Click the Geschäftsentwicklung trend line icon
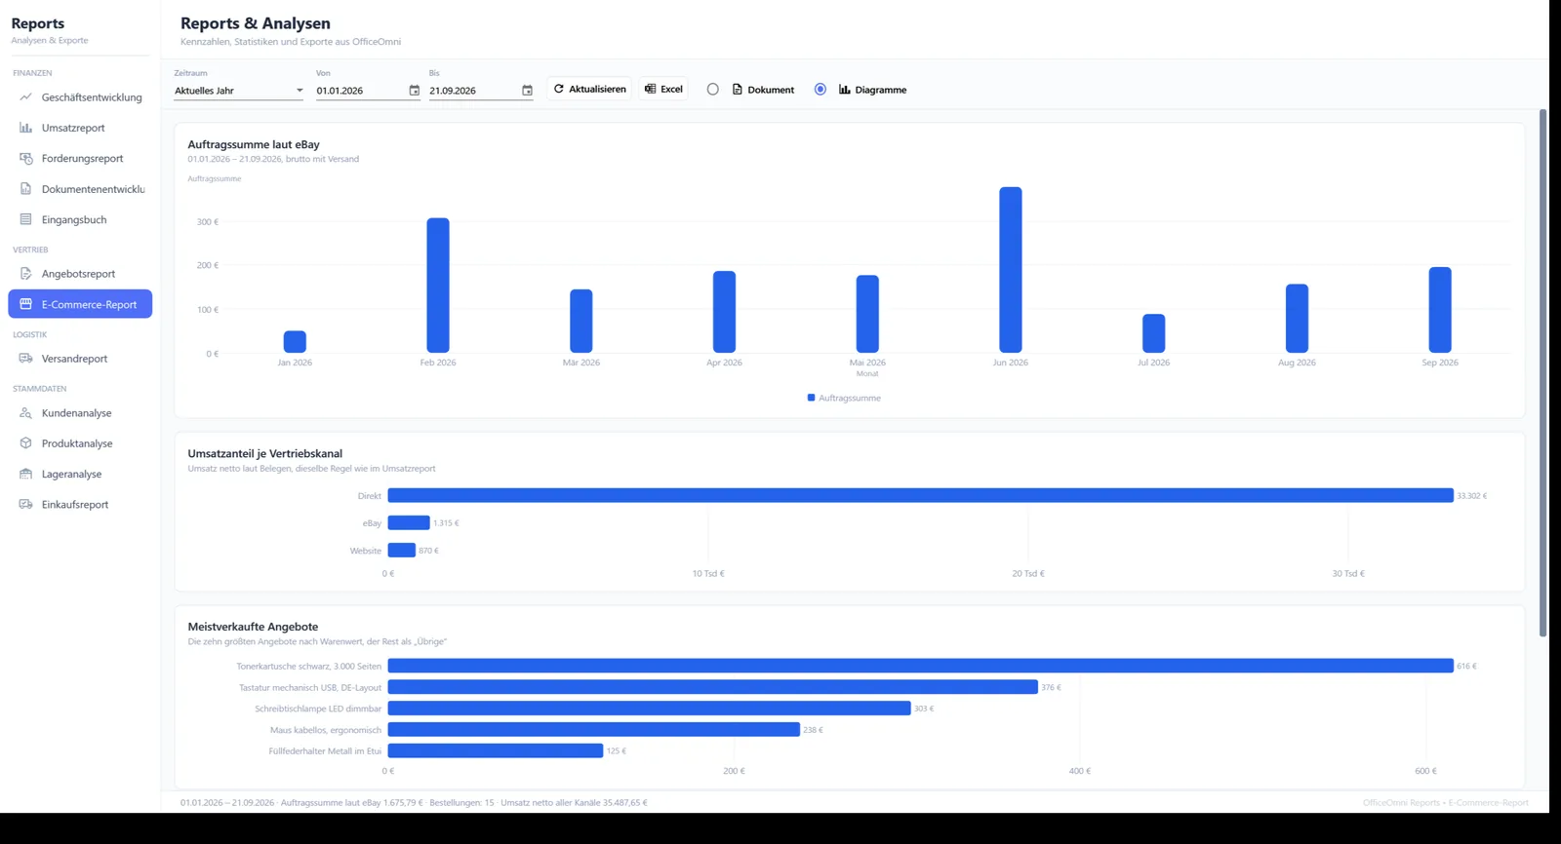The height and width of the screenshot is (844, 1561). pyautogui.click(x=26, y=97)
